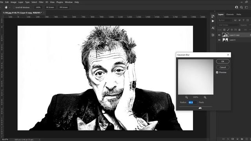Open the Actions panel play icon
Screen dimensions: 251x141
click(213, 21)
